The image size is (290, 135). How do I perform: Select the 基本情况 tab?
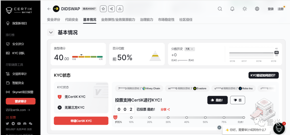[90, 20]
